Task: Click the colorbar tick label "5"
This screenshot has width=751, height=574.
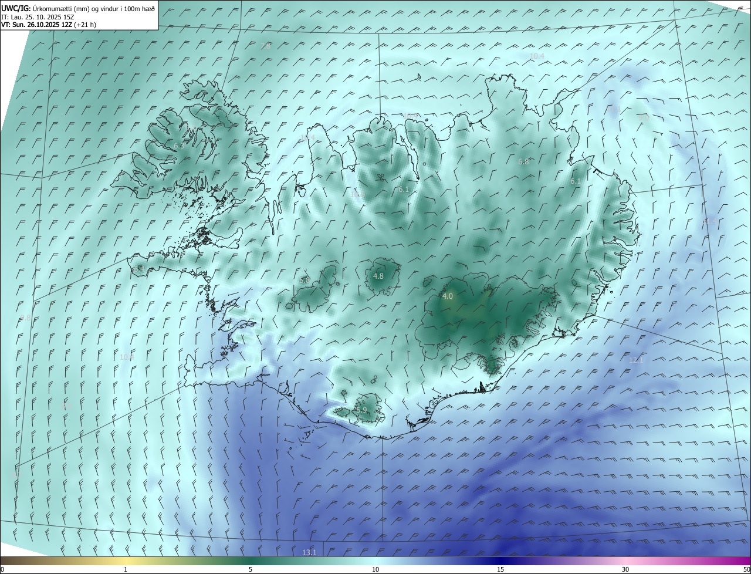Action: (251, 569)
